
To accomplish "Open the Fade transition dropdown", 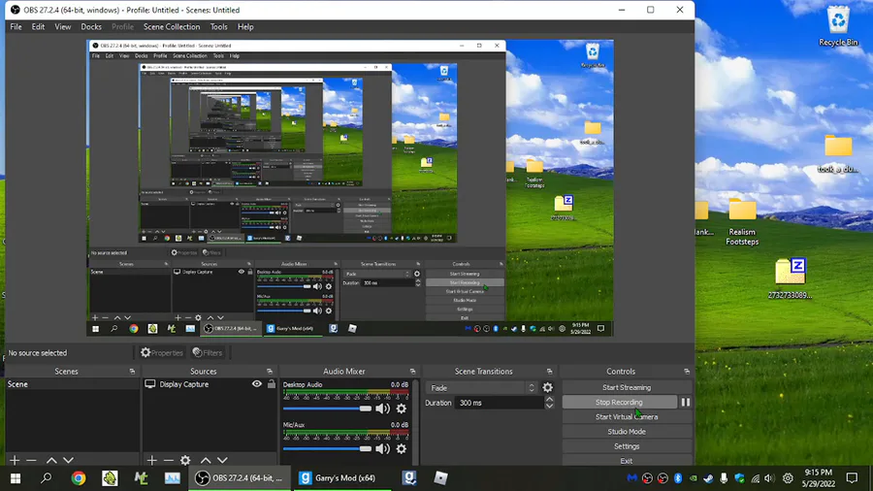I will point(482,388).
